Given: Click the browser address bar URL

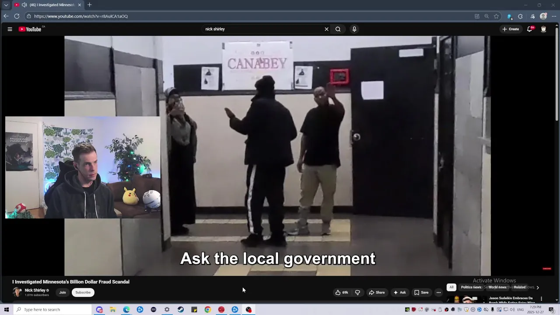Looking at the screenshot, I should coord(81,16).
